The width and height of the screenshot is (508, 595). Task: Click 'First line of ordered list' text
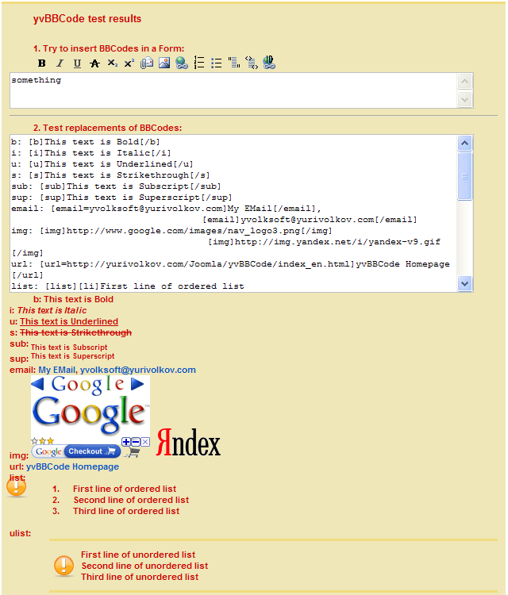125,489
